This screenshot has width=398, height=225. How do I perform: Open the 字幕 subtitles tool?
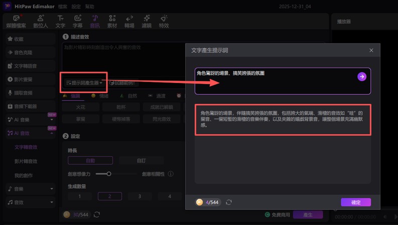[x=77, y=21]
